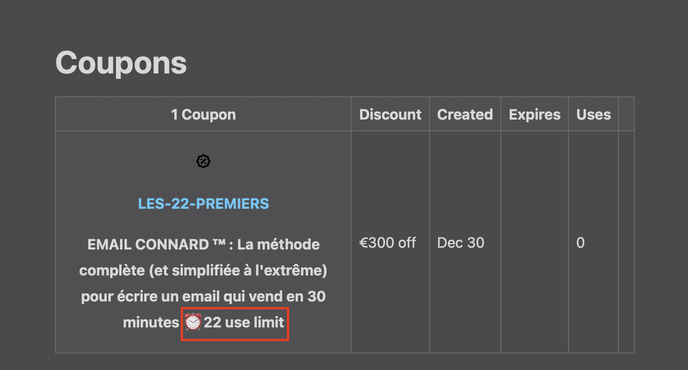
Task: Click the €300 off discount cell
Action: click(x=388, y=243)
